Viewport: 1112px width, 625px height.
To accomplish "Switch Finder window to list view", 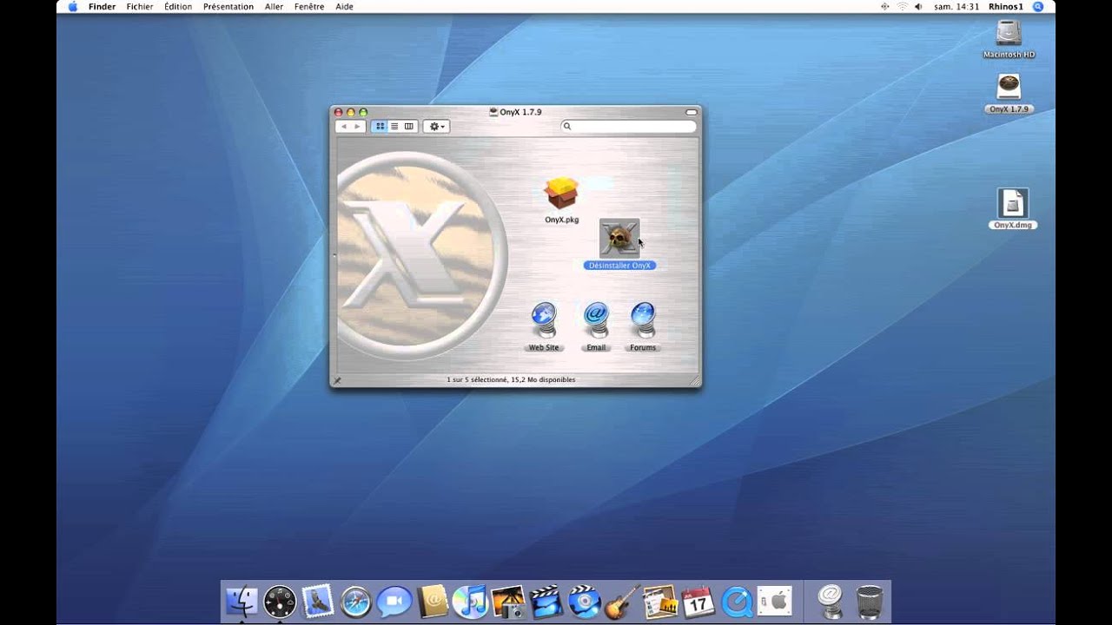I will pyautogui.click(x=394, y=127).
